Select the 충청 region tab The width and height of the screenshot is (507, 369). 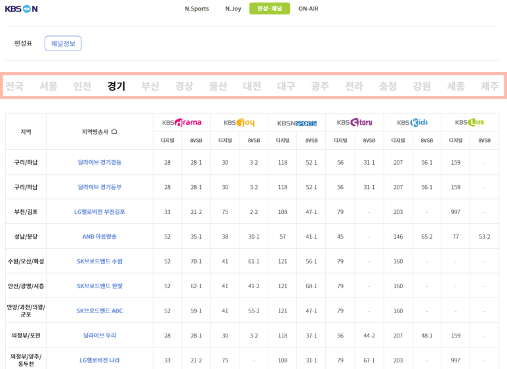[x=388, y=86]
